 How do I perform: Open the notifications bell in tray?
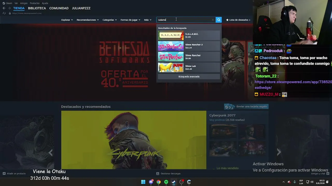coord(328,182)
